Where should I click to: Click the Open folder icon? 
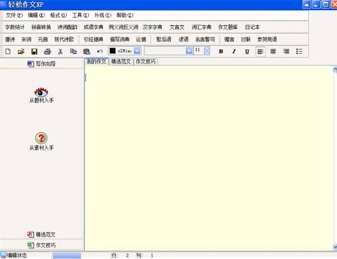[x=21, y=51]
